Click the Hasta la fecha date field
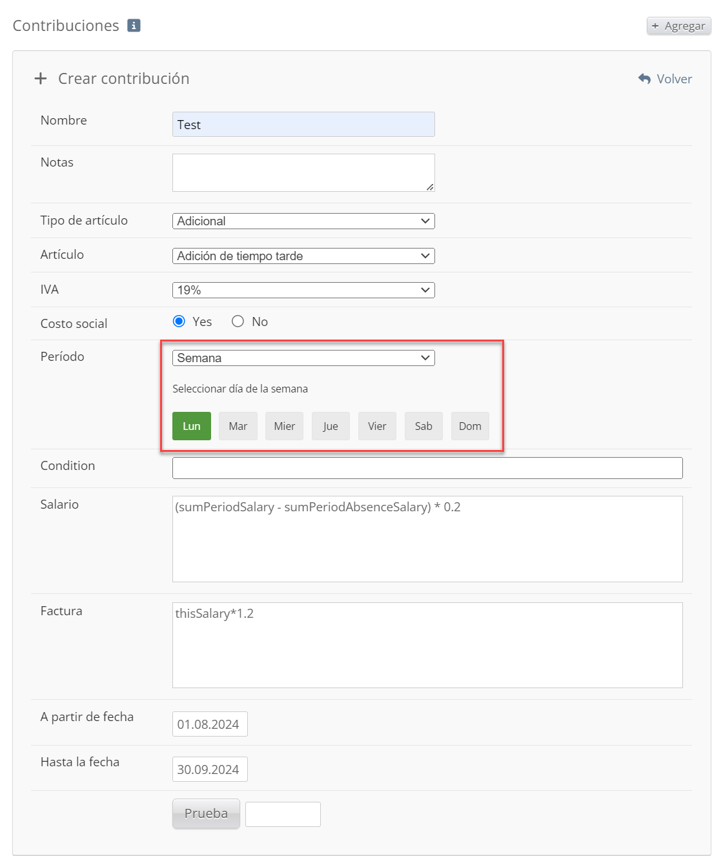 tap(210, 769)
